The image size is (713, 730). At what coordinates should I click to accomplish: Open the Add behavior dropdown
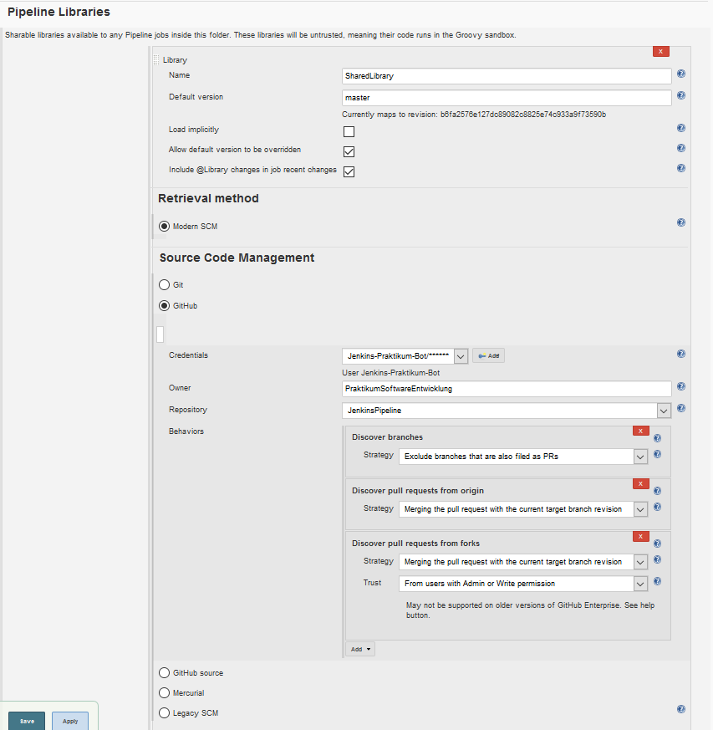359,648
